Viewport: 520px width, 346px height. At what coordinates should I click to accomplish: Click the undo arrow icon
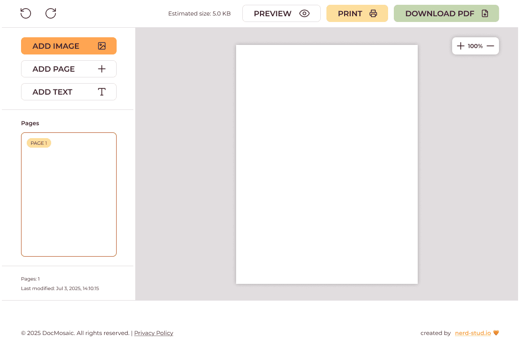(x=25, y=13)
